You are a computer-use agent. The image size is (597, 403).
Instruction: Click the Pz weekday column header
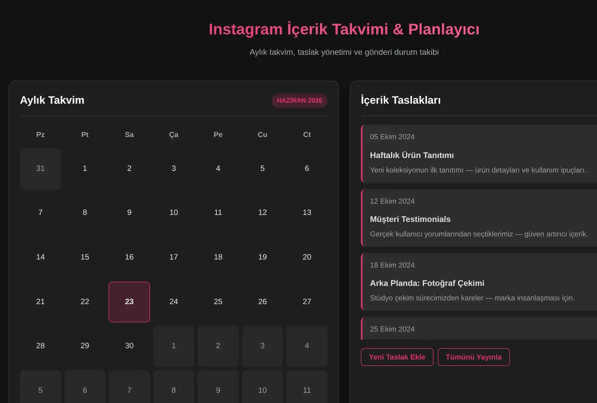[40, 135]
